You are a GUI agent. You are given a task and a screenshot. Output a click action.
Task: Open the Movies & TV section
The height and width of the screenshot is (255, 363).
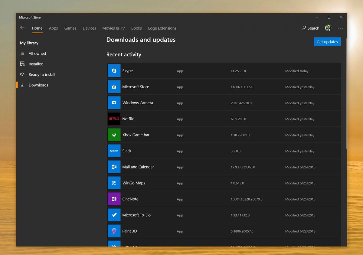113,28
